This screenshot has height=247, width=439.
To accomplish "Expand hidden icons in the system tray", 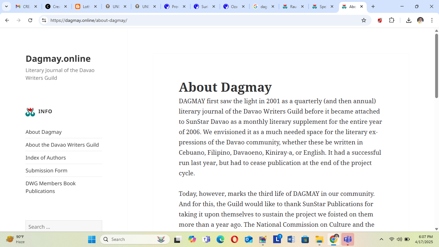I will click(x=381, y=239).
